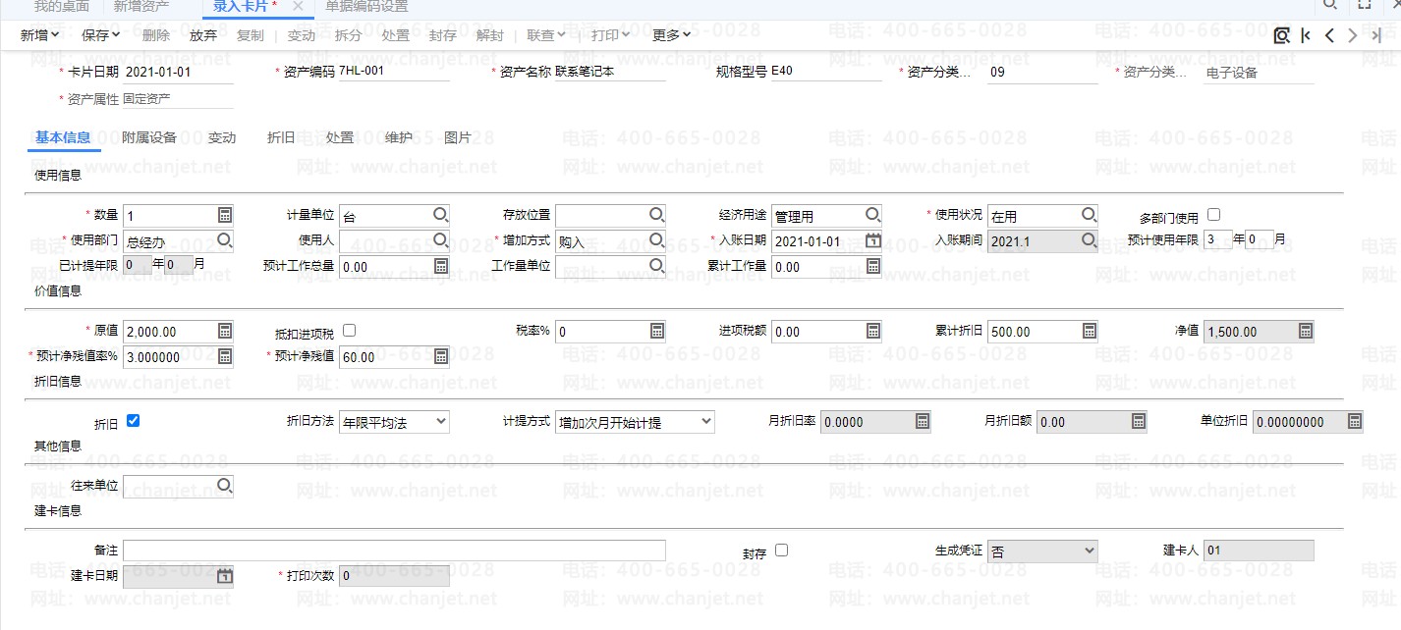Click 预计使用年限 years field
The image size is (1401, 630).
[1217, 238]
